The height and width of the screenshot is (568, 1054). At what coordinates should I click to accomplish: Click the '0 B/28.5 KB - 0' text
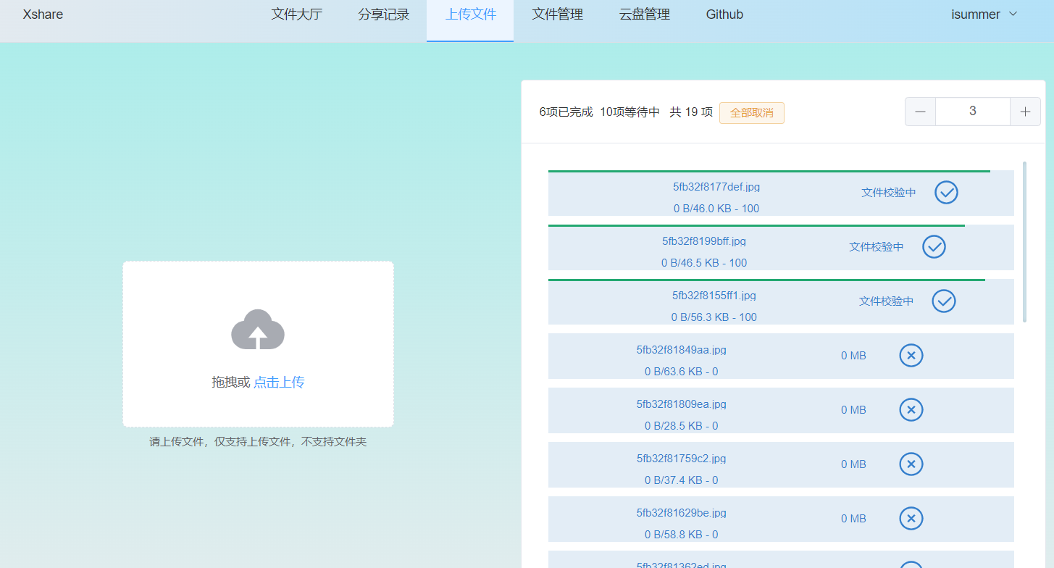[x=682, y=426]
